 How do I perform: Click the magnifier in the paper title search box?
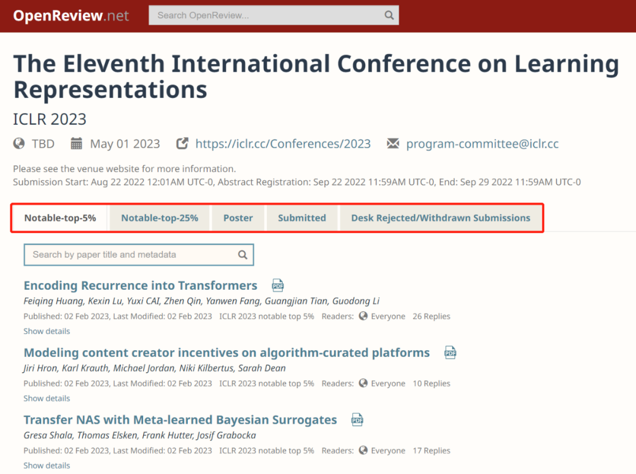[243, 254]
